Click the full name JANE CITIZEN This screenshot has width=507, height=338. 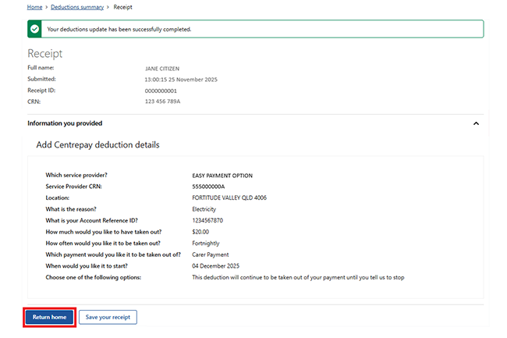(x=162, y=69)
